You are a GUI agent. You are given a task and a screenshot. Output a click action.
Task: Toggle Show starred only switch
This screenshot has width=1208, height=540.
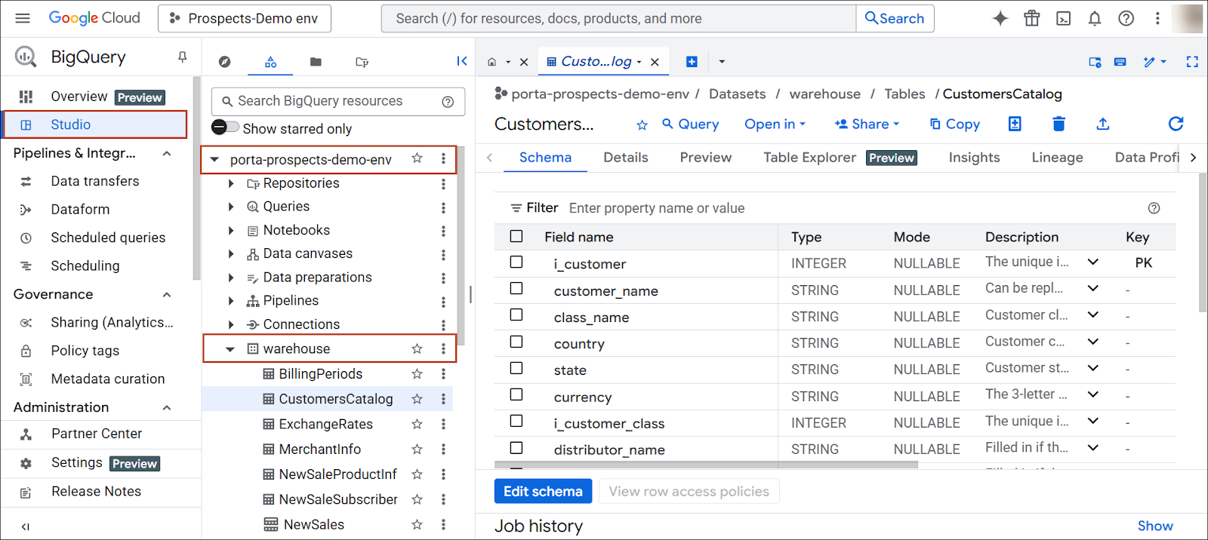coord(225,127)
